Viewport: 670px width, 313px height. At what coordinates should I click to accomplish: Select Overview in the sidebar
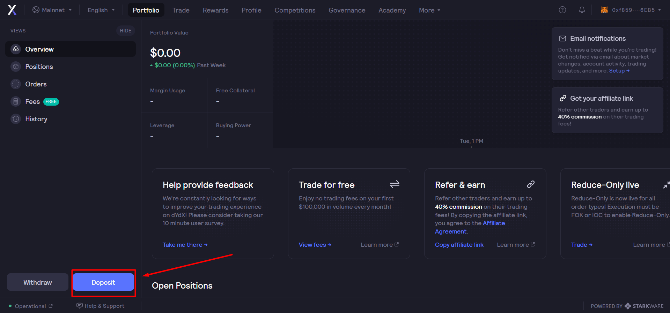(x=71, y=49)
